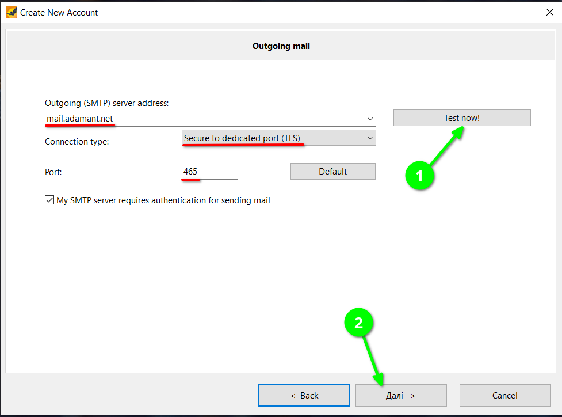Click the 'Port:' label
The width and height of the screenshot is (562, 417).
click(54, 172)
